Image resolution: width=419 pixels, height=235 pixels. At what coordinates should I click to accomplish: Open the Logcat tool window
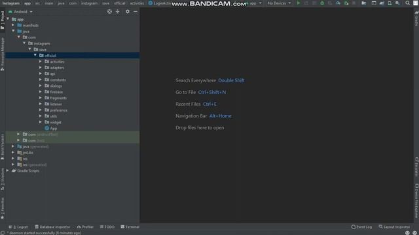pos(18,227)
